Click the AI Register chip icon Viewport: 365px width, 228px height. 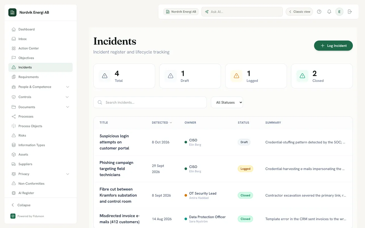click(x=13, y=193)
